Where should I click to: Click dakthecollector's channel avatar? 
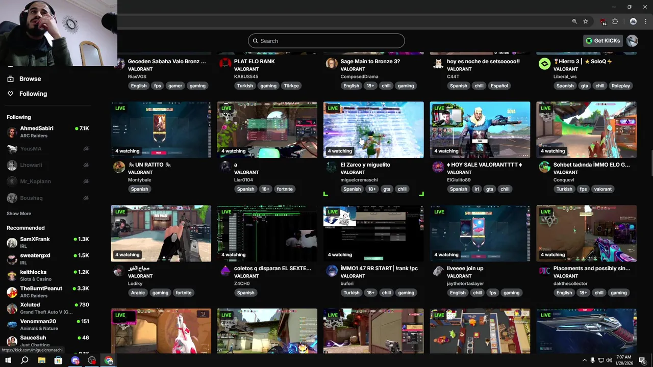(x=544, y=271)
